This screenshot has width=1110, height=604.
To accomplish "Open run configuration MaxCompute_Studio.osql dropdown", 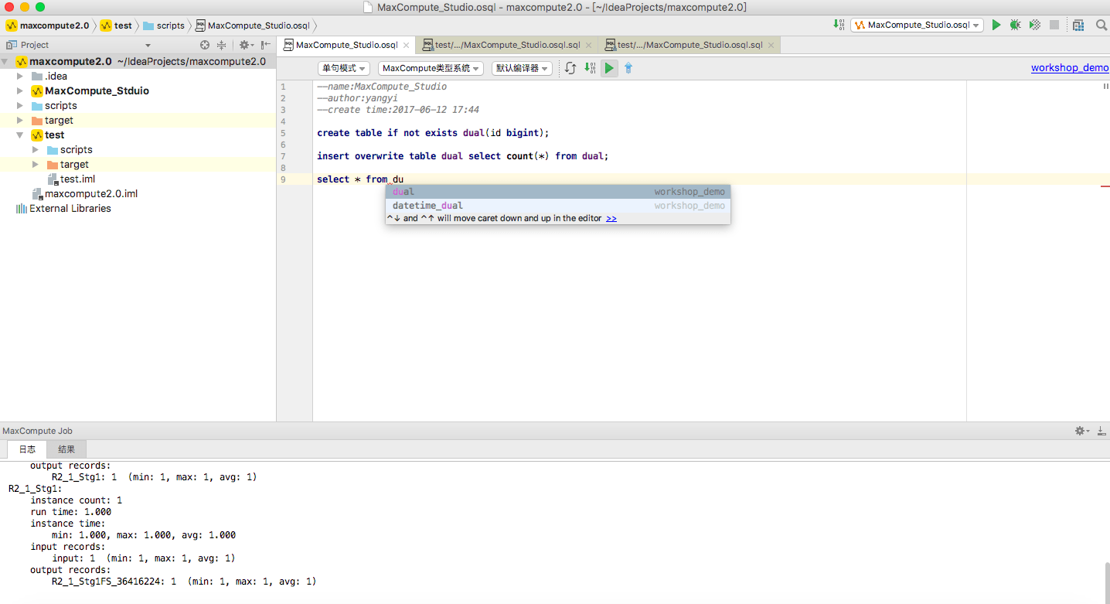I will [917, 25].
